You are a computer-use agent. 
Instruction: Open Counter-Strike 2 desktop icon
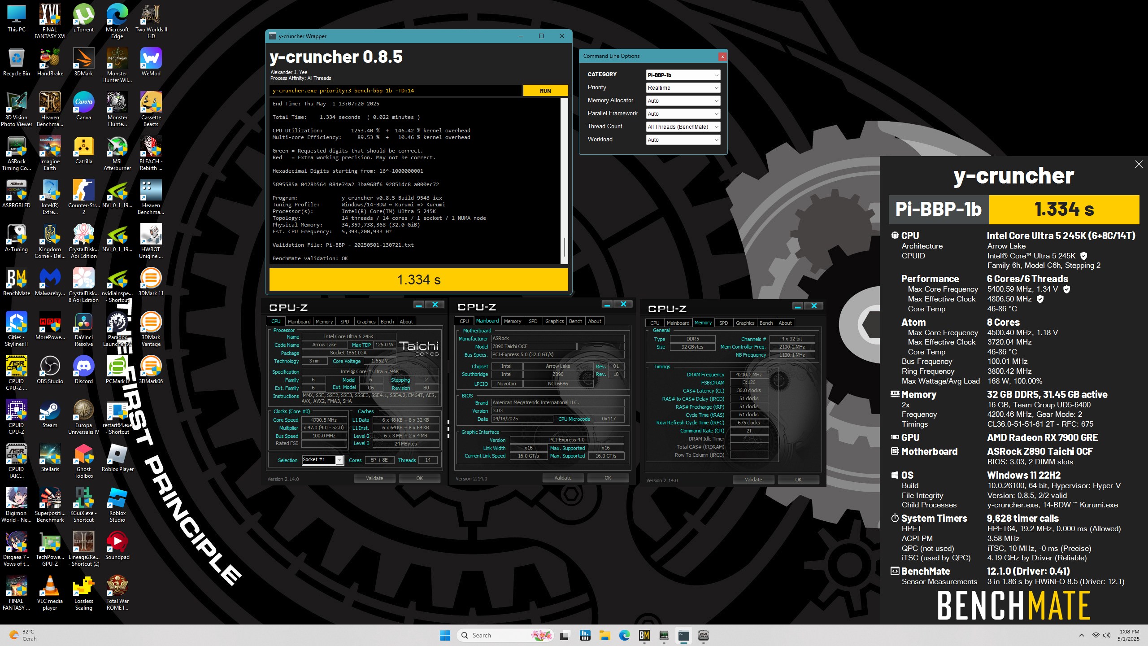[x=84, y=197]
